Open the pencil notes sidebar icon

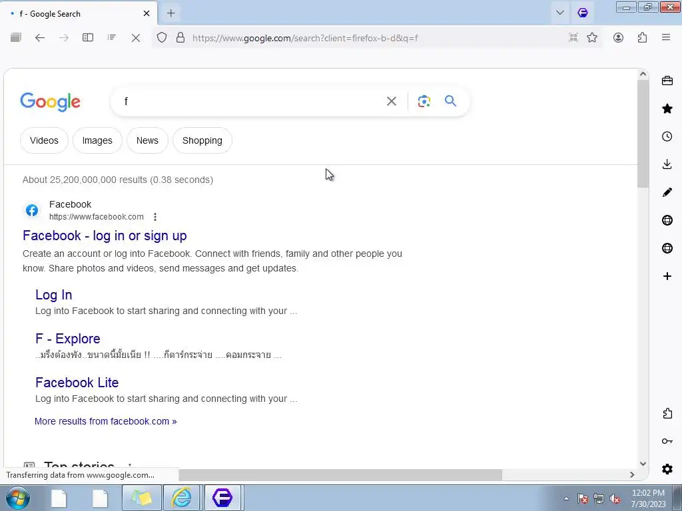point(667,192)
